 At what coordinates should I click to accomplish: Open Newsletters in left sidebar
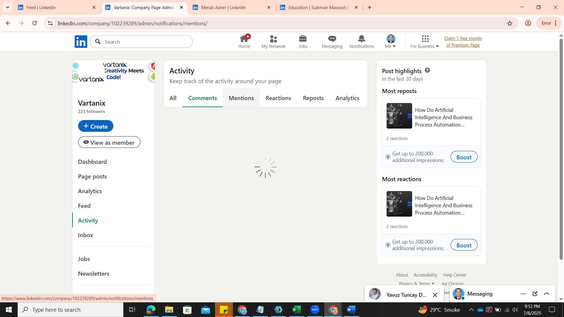pos(93,274)
